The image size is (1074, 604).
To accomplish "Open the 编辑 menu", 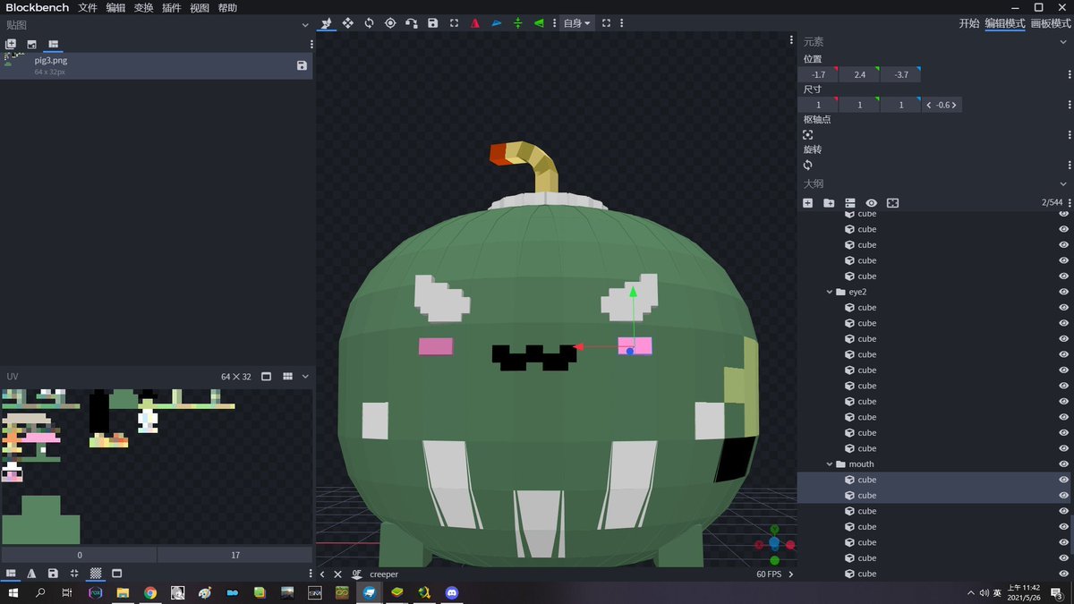I will [x=115, y=7].
